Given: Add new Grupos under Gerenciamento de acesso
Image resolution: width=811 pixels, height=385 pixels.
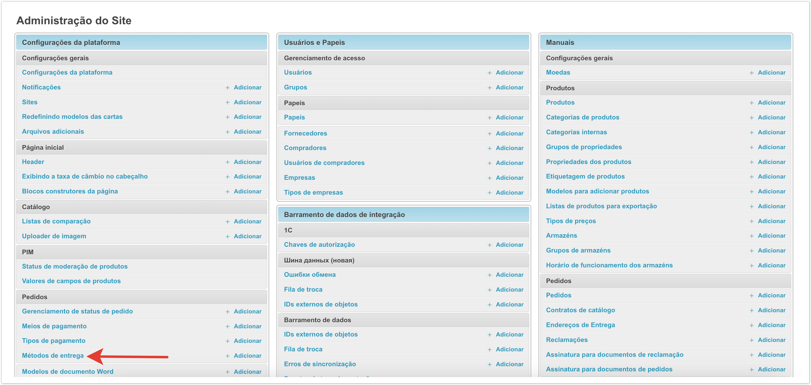Looking at the screenshot, I should click(x=509, y=88).
